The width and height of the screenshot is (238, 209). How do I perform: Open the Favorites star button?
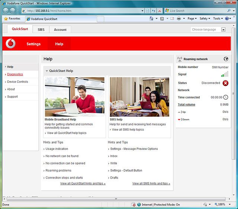point(12,18)
